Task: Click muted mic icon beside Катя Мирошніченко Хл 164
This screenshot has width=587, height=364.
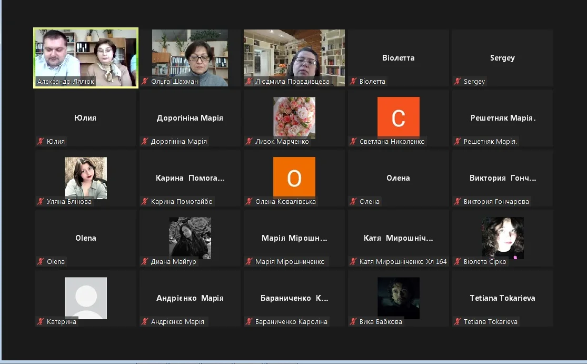Action: click(353, 261)
